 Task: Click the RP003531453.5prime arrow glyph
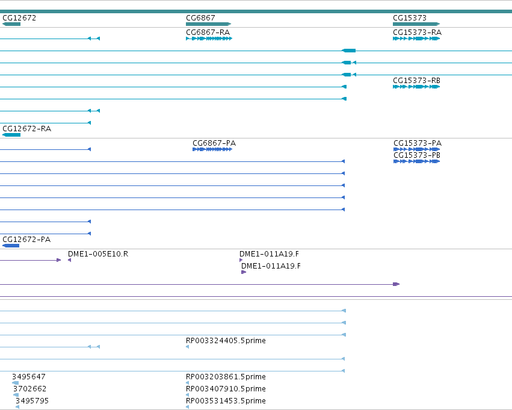tap(188, 407)
